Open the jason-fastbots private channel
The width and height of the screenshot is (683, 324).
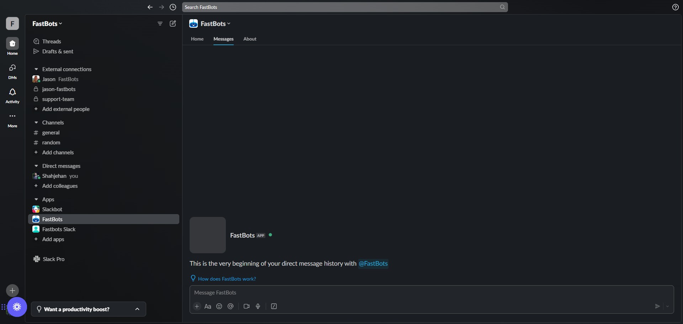pos(104,89)
